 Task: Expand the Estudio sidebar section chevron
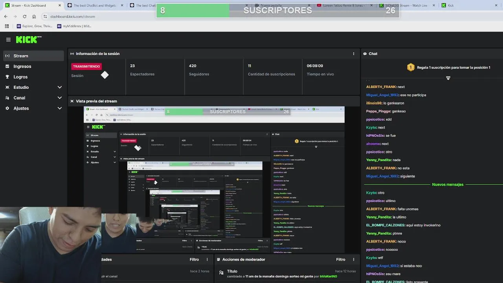click(x=60, y=87)
